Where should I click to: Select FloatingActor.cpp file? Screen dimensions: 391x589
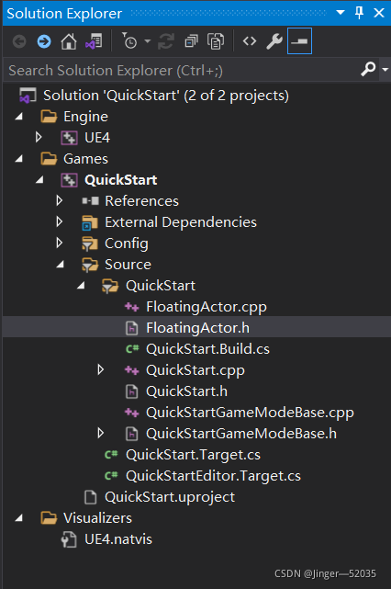(x=207, y=307)
